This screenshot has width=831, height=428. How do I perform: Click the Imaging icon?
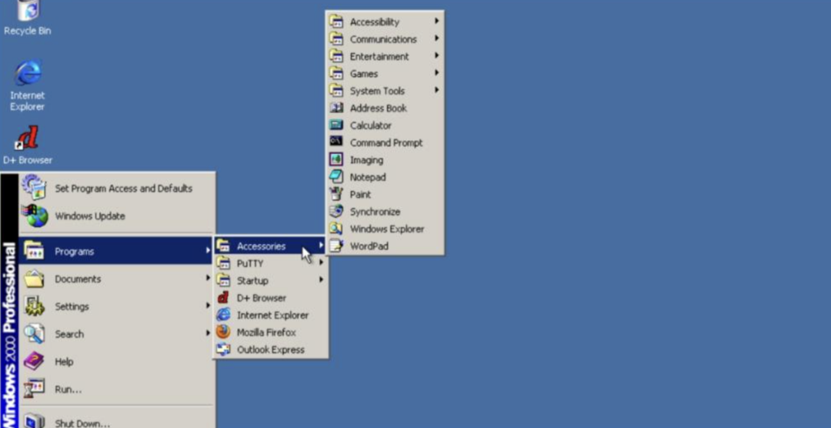336,159
